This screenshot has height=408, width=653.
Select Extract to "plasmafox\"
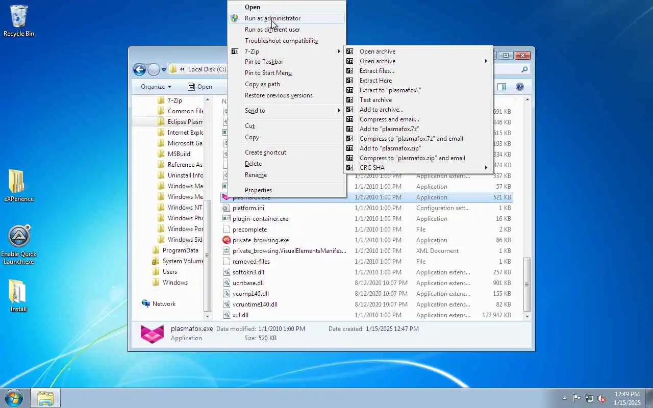(418, 90)
